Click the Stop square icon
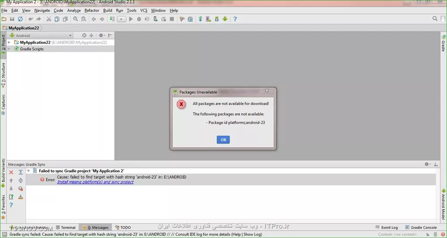The image size is (447, 238). 172,19
